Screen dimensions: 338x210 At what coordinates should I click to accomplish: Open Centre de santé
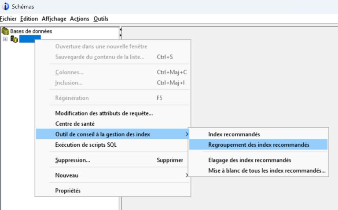pyautogui.click(x=75, y=124)
